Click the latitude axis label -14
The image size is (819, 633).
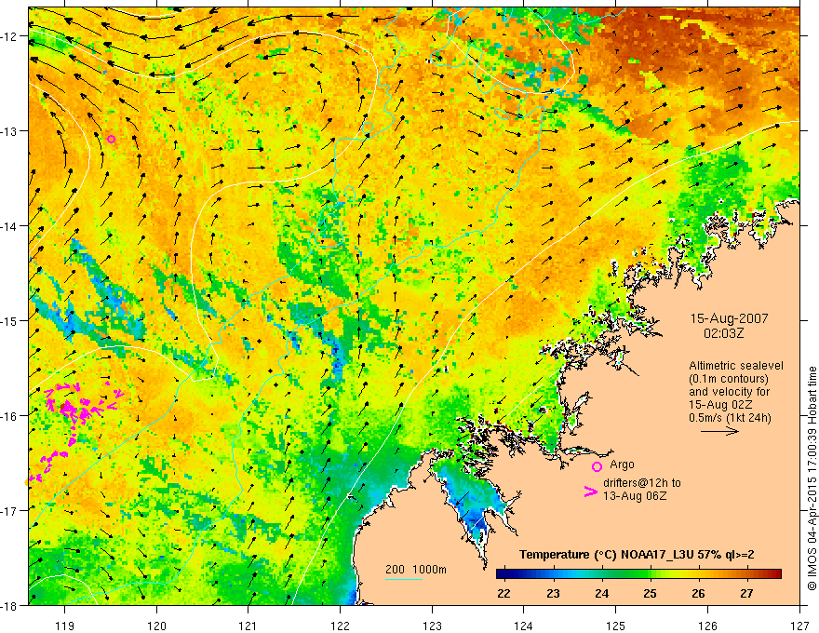point(9,226)
